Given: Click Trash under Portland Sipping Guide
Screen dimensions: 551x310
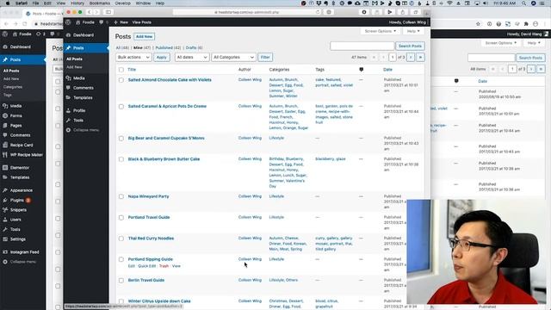Looking at the screenshot, I should (x=164, y=266).
